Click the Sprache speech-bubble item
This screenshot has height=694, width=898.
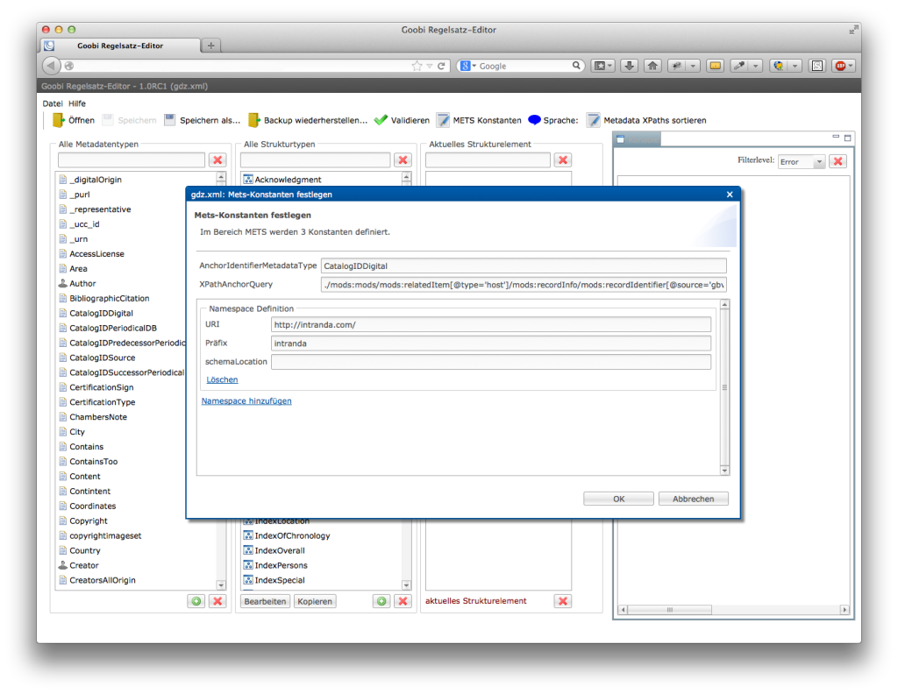(x=553, y=120)
